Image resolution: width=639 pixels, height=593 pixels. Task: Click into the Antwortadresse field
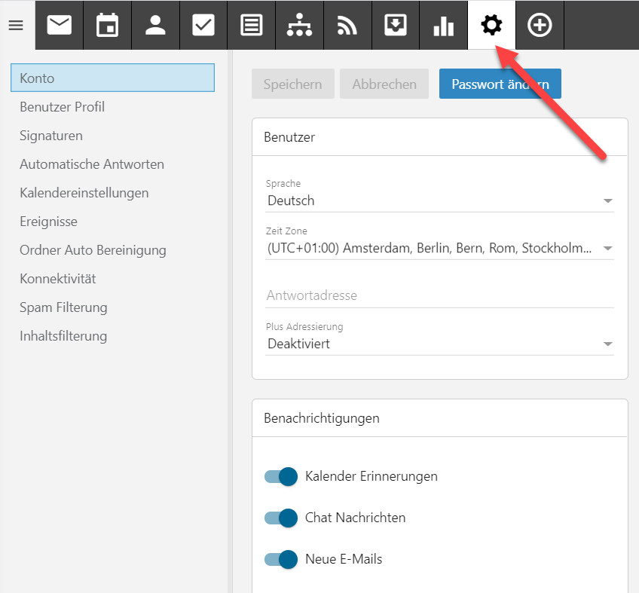click(439, 295)
